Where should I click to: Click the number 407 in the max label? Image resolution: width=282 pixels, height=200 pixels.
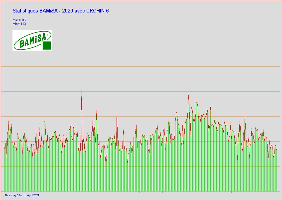(x=24, y=20)
